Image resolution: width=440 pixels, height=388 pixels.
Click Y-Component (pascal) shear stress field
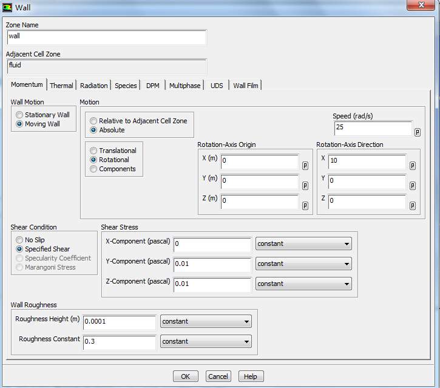click(212, 265)
